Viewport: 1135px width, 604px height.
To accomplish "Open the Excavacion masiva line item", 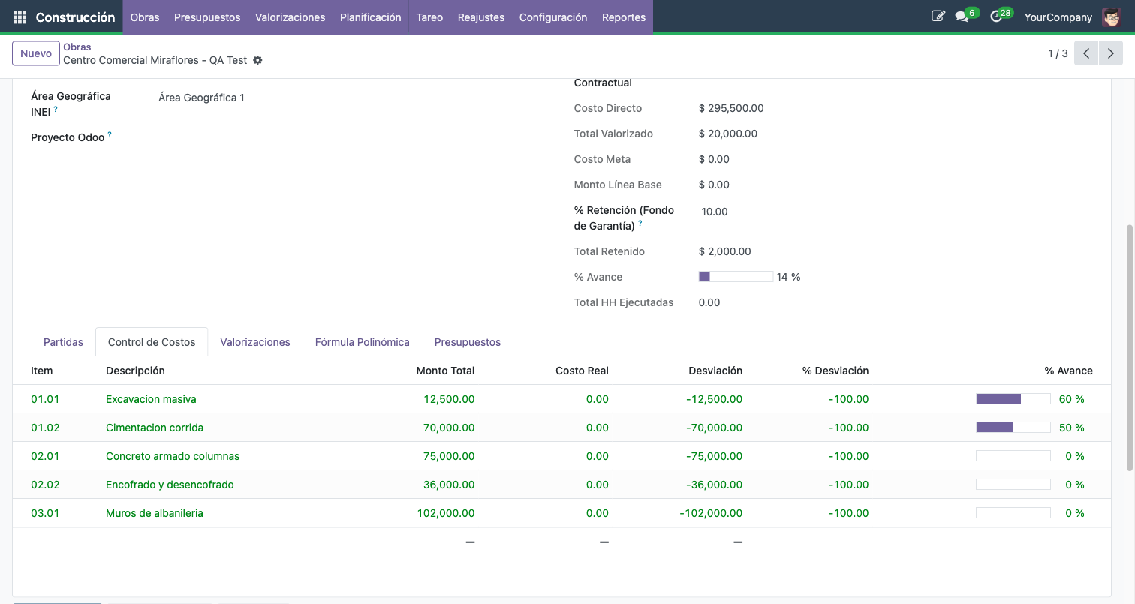I will pos(150,399).
